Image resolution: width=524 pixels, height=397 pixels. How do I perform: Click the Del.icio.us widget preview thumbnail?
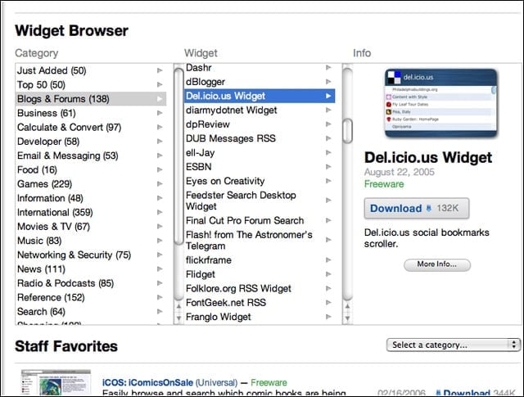tap(440, 103)
